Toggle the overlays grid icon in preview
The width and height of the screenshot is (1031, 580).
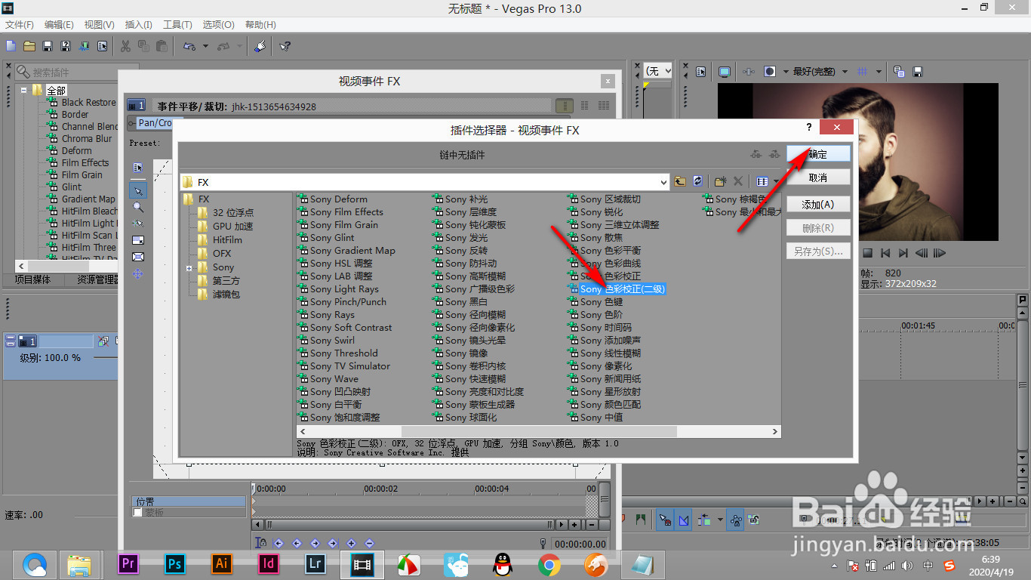[863, 72]
